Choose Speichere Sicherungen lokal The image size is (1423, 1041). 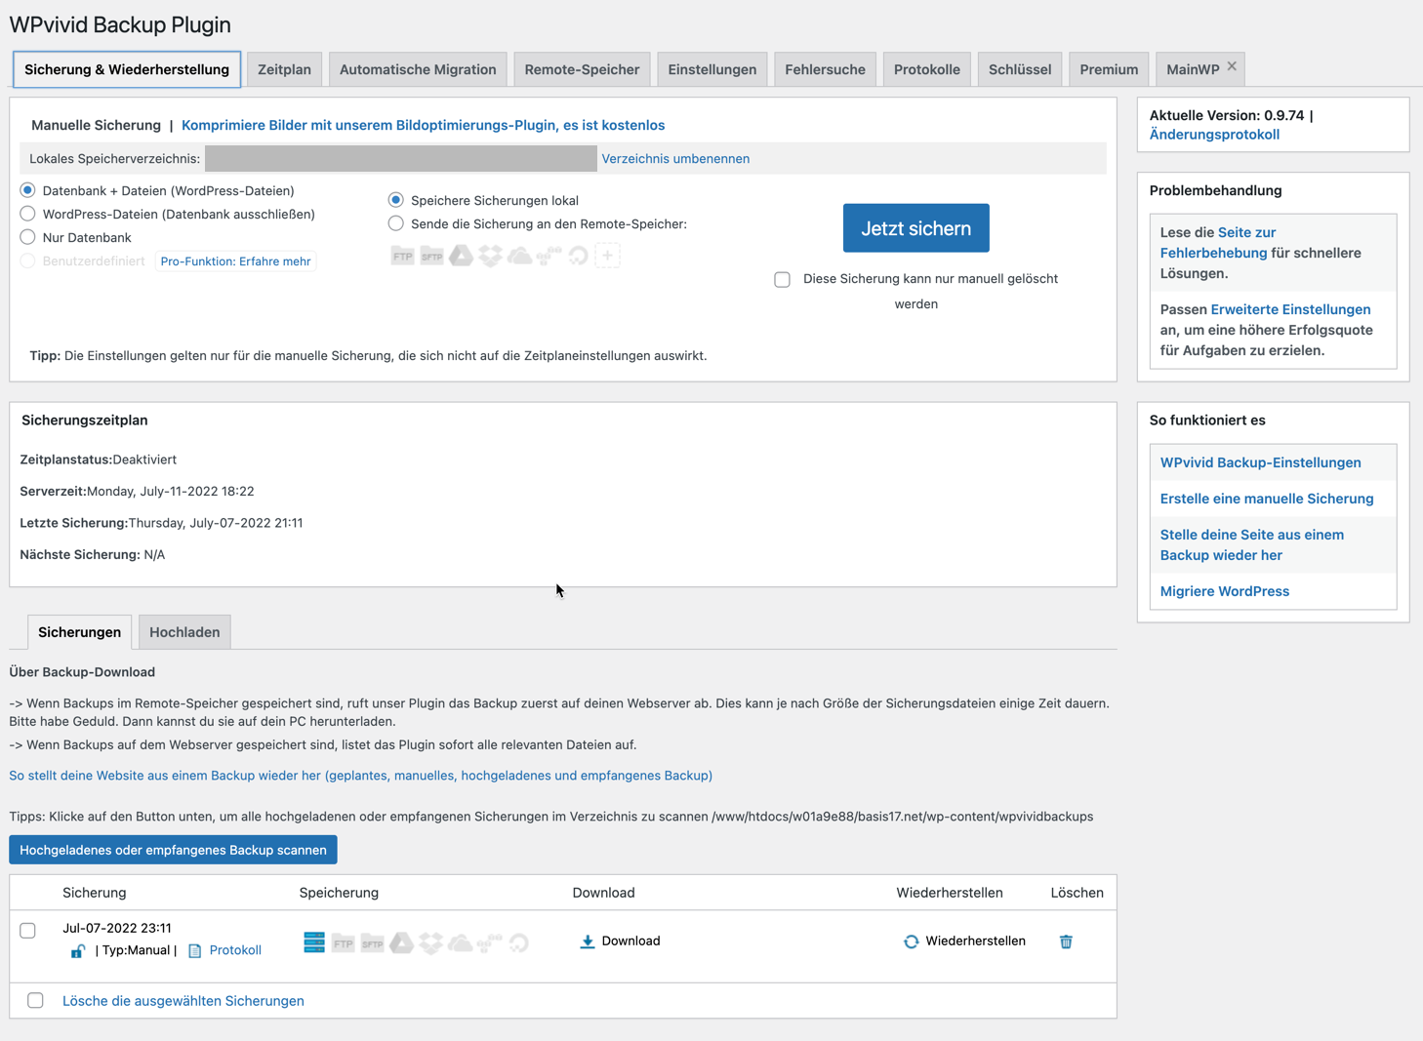coord(395,200)
